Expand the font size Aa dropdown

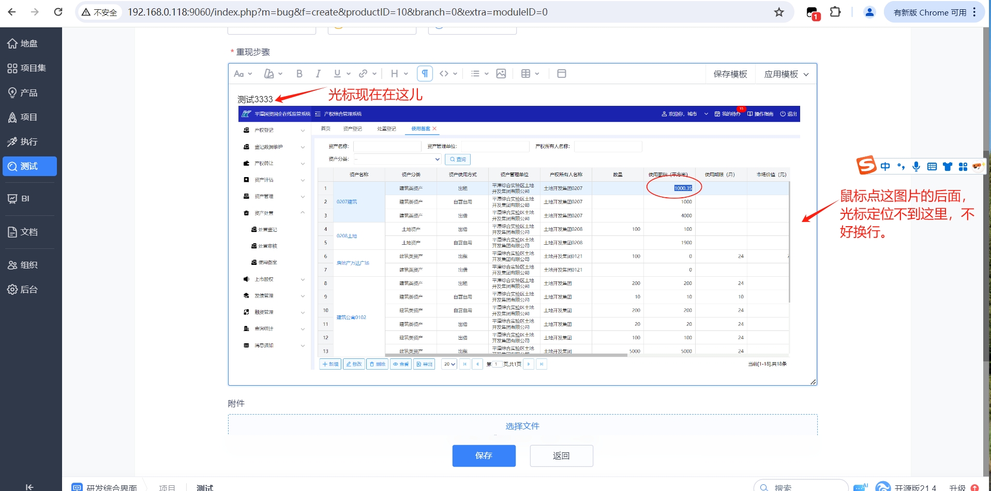point(243,74)
